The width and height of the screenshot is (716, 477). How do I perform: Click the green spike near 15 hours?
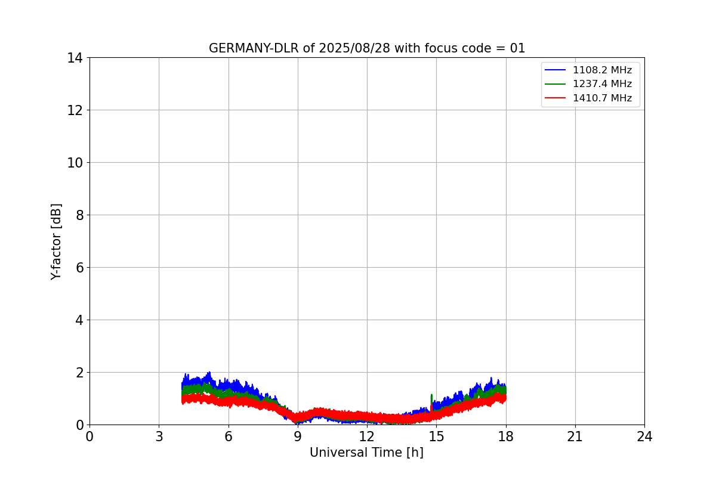pyautogui.click(x=431, y=399)
